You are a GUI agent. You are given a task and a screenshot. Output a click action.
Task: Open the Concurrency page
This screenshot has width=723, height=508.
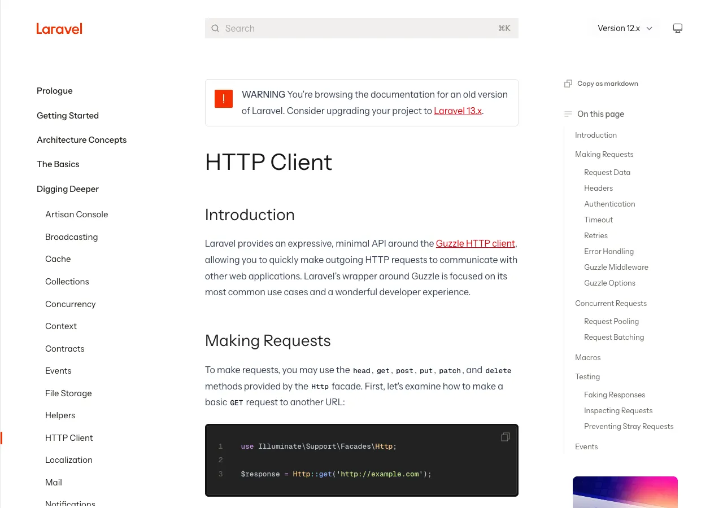(x=71, y=304)
